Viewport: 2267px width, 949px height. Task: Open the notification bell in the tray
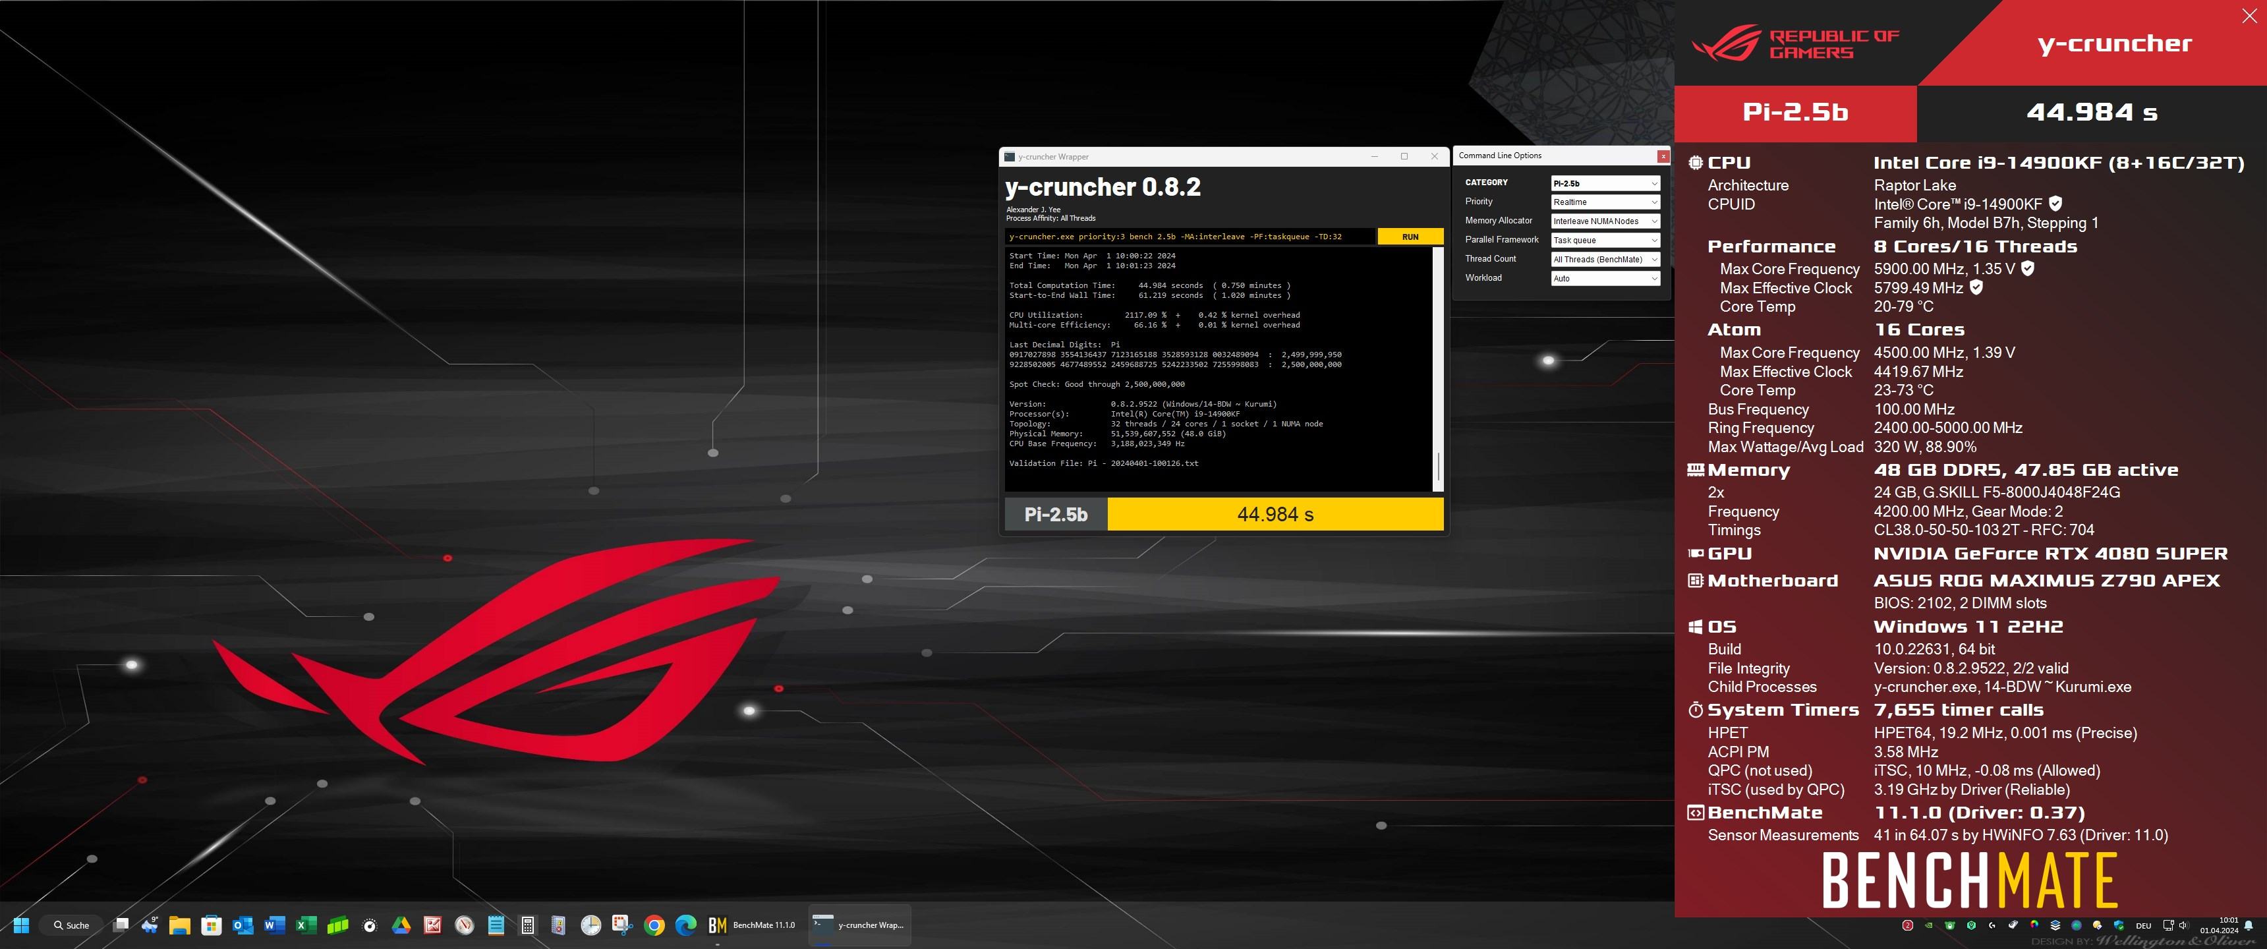coord(2249,925)
